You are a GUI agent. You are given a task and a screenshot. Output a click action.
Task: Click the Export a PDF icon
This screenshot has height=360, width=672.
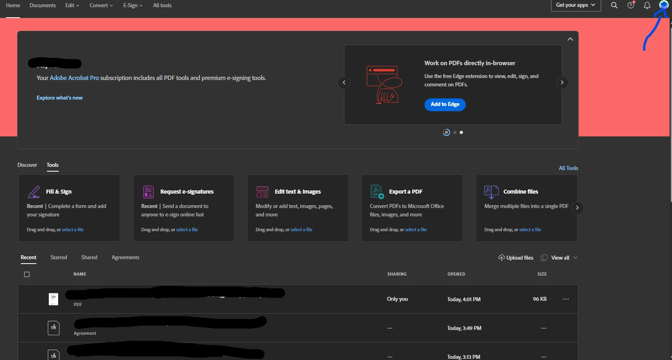377,192
